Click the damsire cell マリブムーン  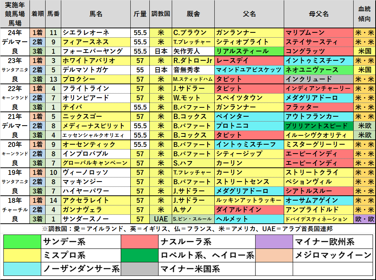(318, 32)
